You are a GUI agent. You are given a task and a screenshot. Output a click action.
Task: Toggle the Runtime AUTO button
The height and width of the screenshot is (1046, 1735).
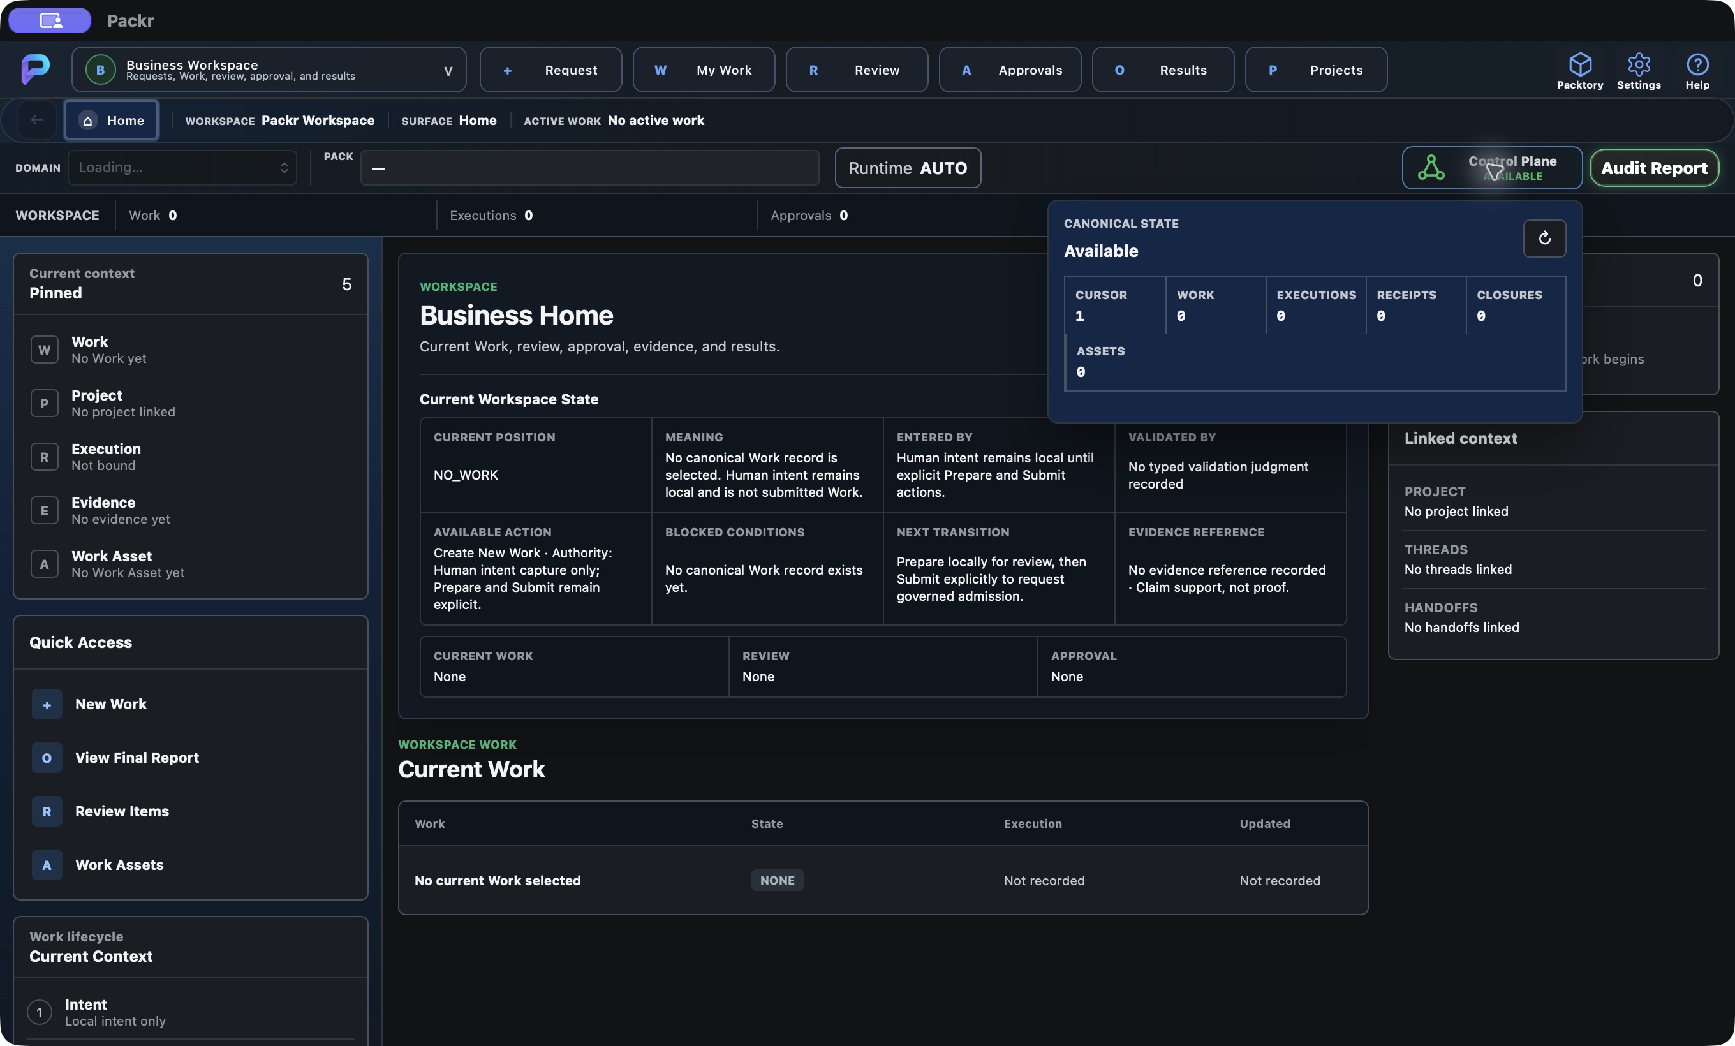pyautogui.click(x=908, y=168)
